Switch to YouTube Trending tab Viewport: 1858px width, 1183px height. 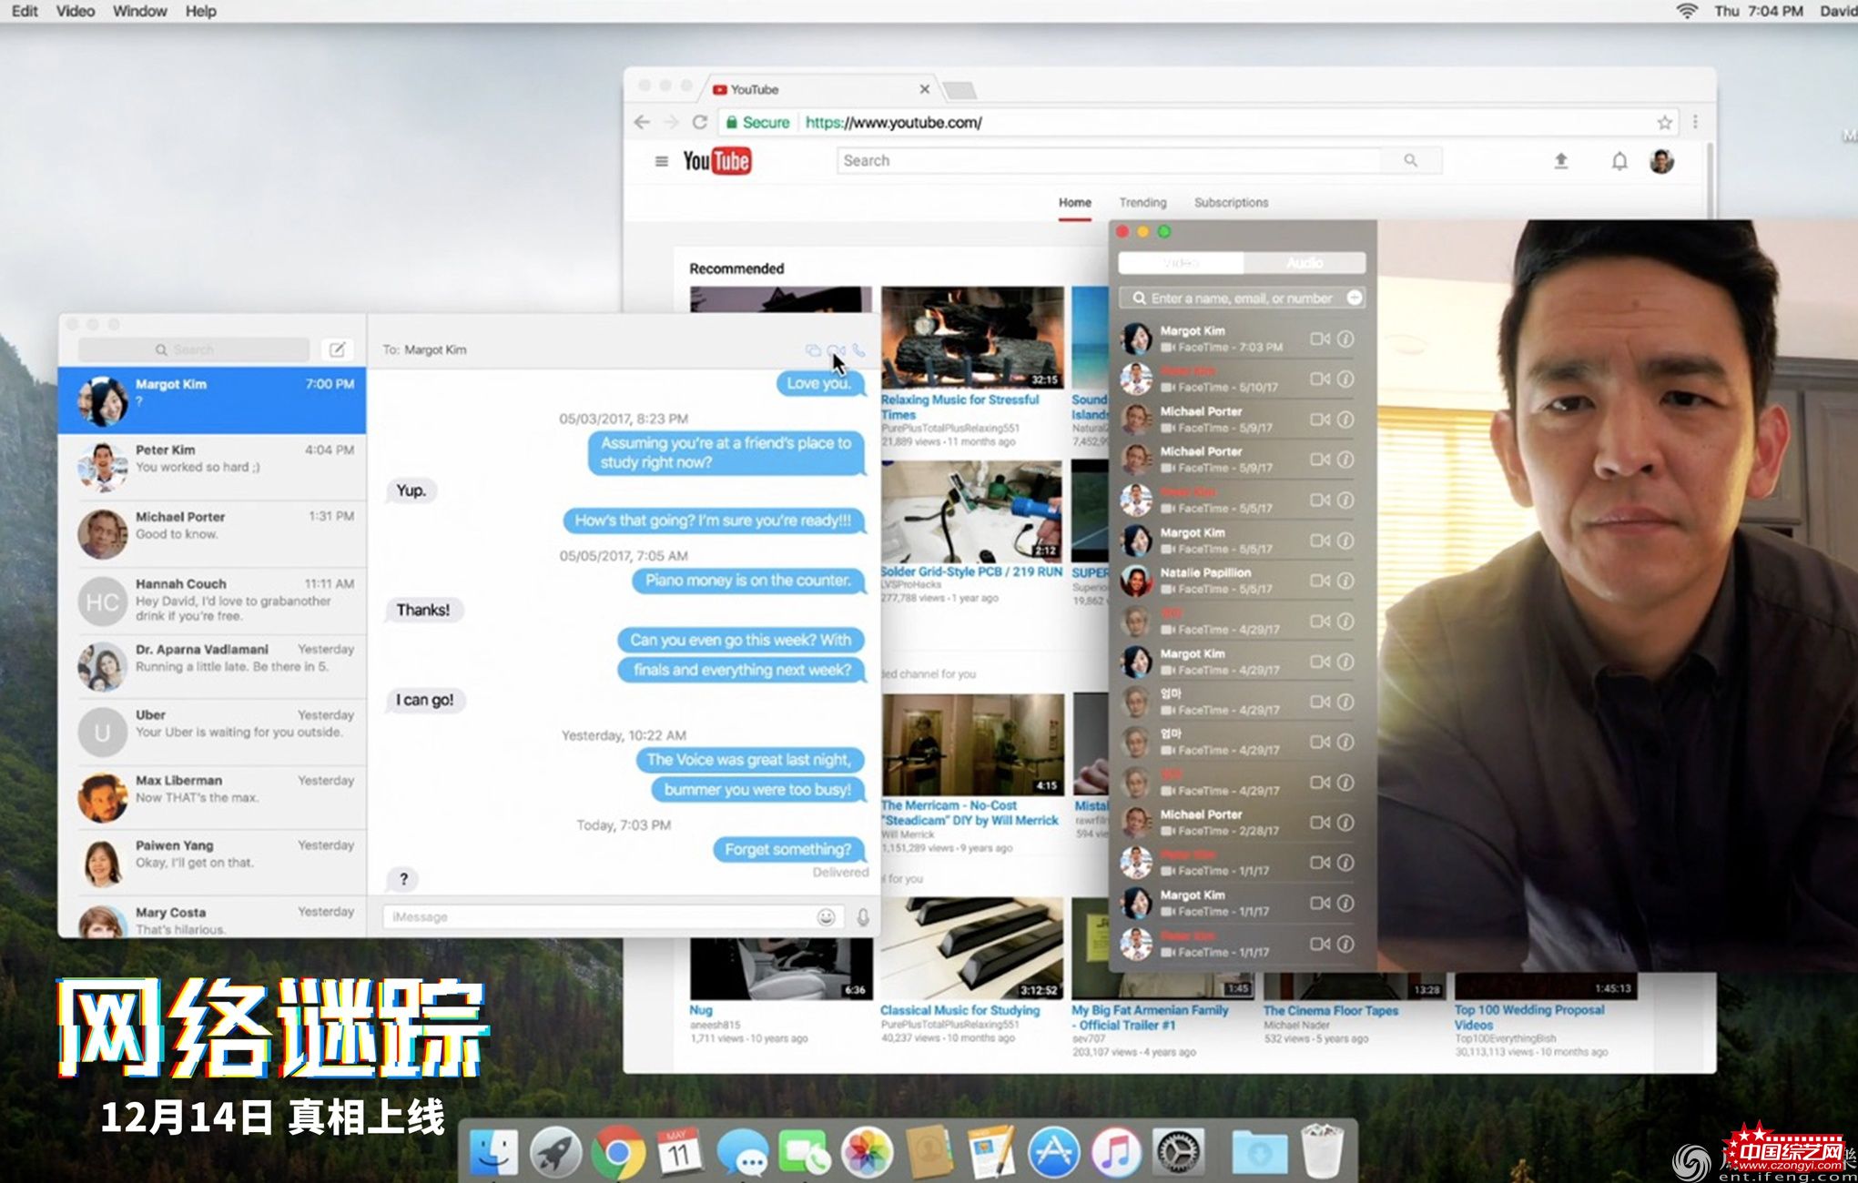pos(1142,202)
